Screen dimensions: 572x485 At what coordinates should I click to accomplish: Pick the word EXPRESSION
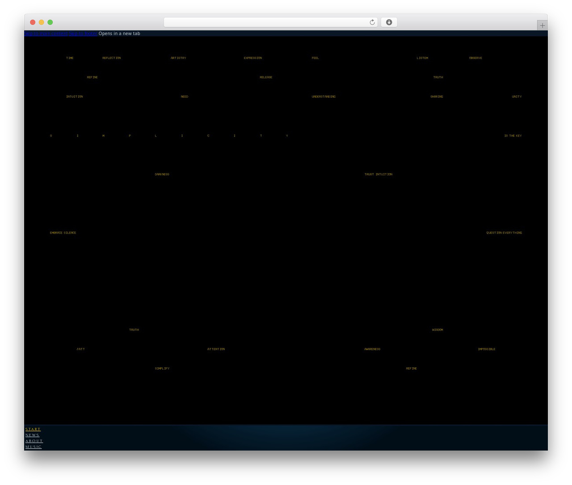(x=253, y=58)
